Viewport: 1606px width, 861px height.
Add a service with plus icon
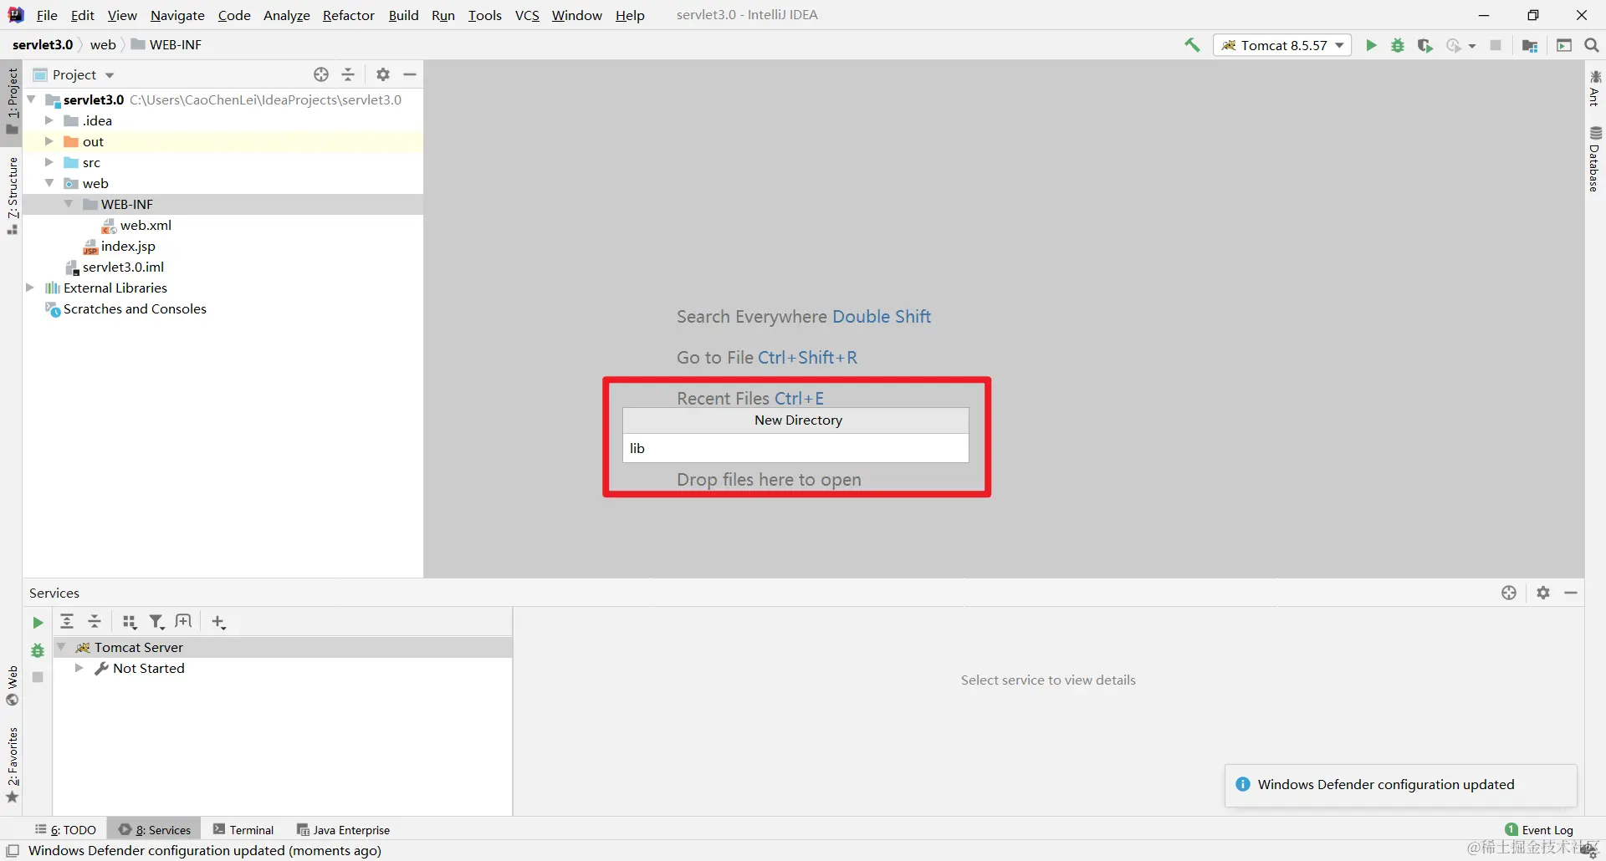click(218, 622)
